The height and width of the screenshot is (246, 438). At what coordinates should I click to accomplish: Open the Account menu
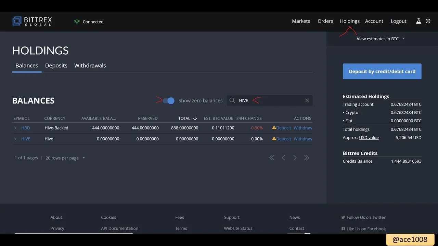(374, 21)
